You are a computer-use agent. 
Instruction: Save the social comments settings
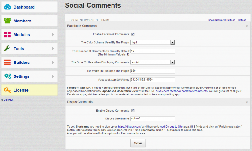tap(138, 143)
